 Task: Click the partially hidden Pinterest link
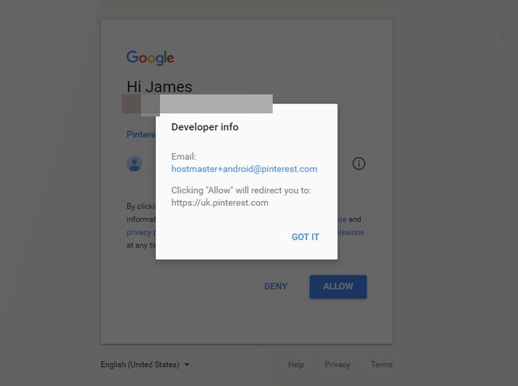(x=141, y=135)
